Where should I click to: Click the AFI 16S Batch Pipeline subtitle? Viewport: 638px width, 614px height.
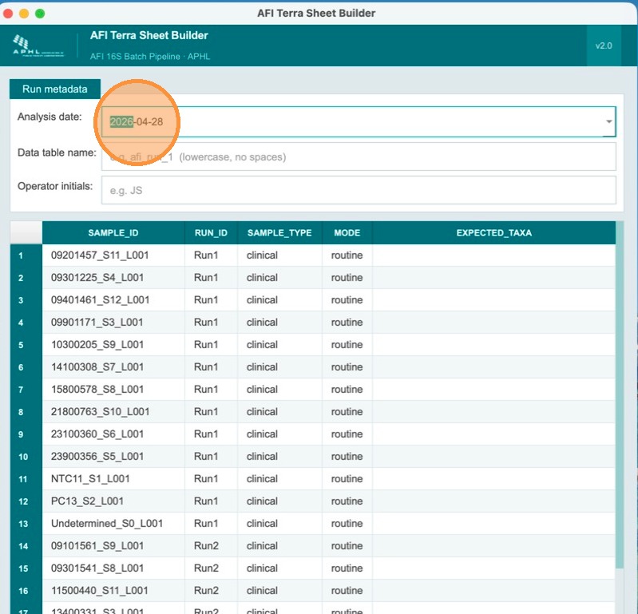tap(150, 57)
